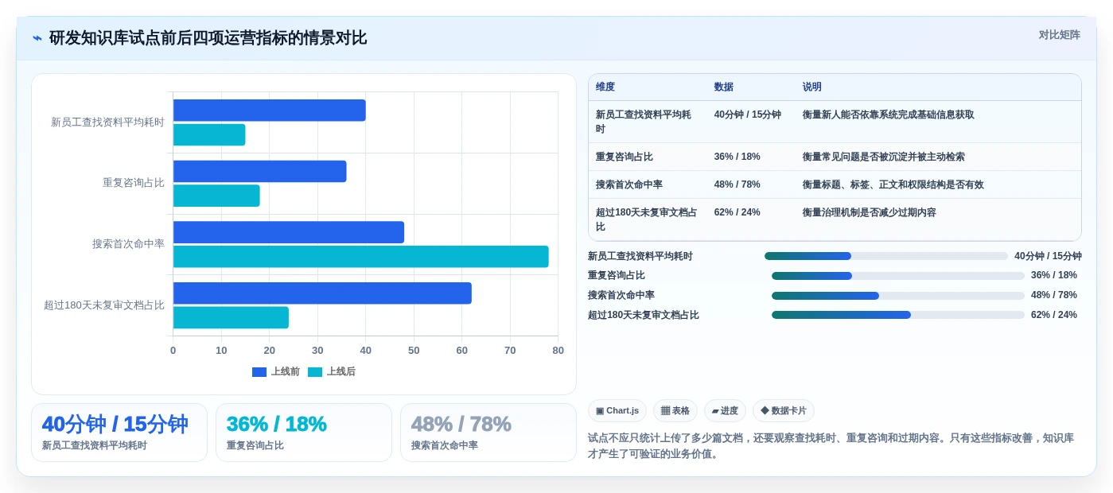Click chart y-axis label 超过180天未复审文档占比
Screen dimensions: 1113x493
(x=104, y=305)
